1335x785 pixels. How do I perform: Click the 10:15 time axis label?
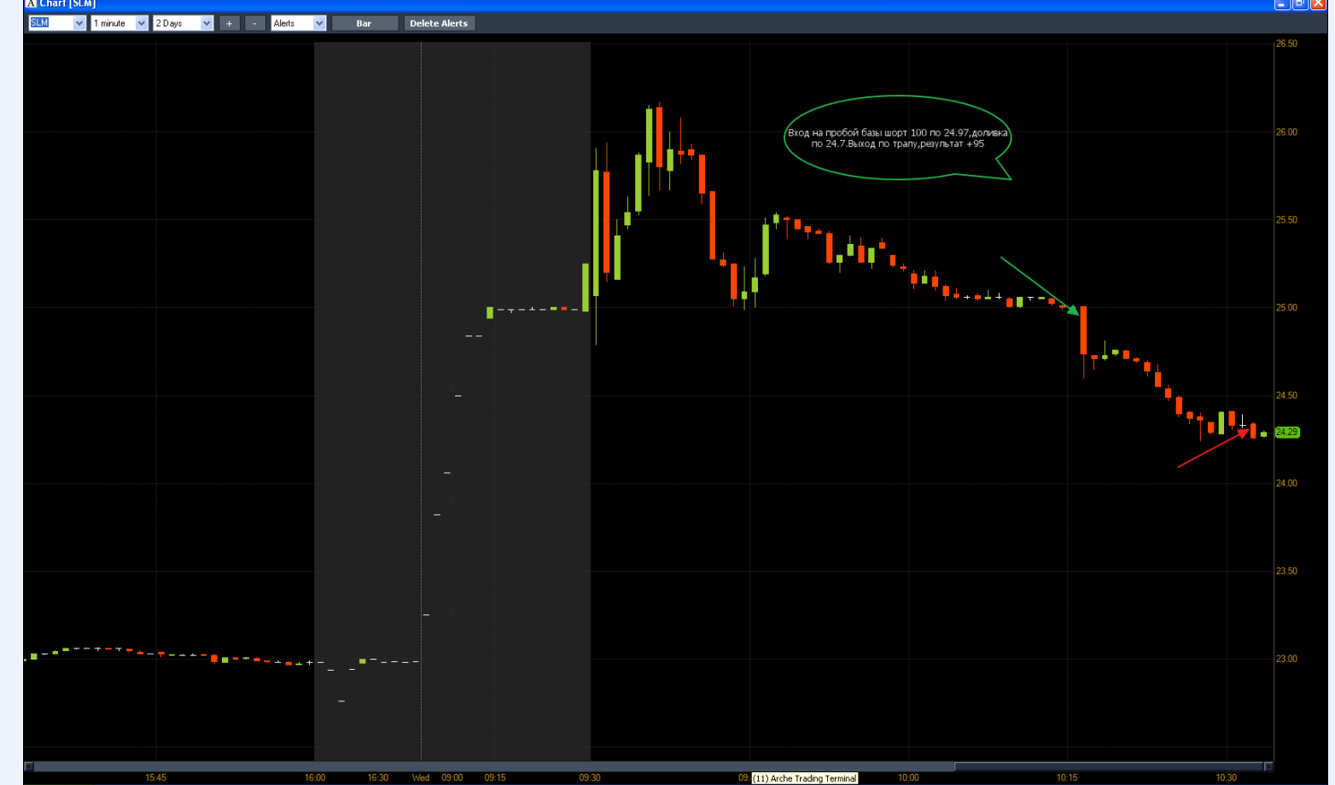tap(1067, 777)
